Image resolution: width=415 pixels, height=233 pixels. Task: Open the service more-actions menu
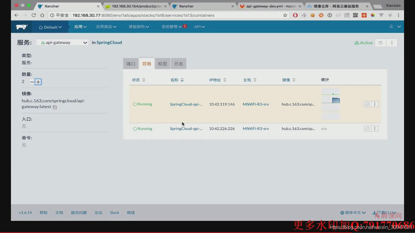pos(392,43)
